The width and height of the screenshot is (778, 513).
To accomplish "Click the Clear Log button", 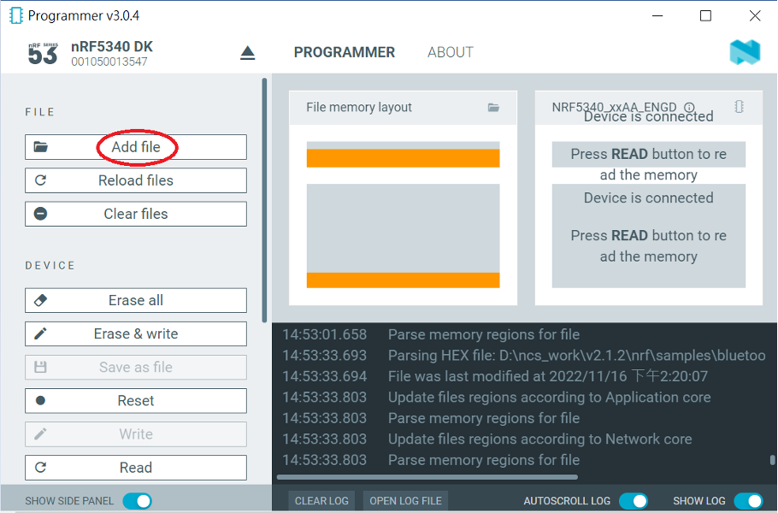I will pyautogui.click(x=321, y=501).
